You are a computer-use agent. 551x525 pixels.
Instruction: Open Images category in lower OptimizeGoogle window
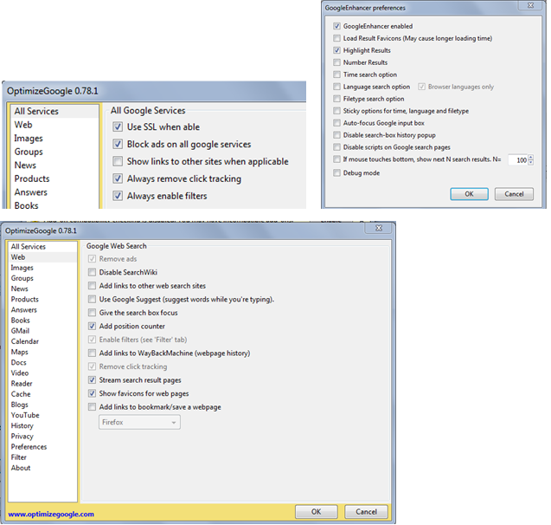(42, 268)
